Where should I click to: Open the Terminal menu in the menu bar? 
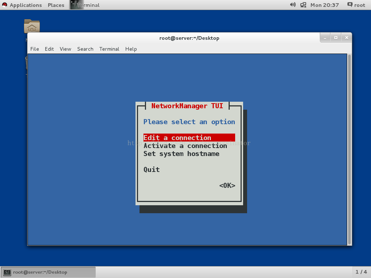109,49
